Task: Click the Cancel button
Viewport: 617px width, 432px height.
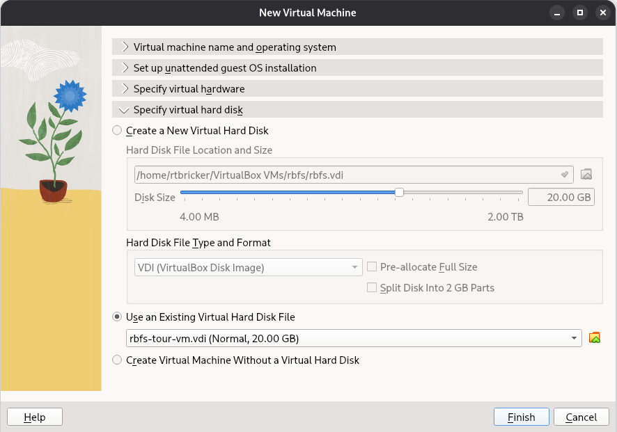Action: click(581, 417)
